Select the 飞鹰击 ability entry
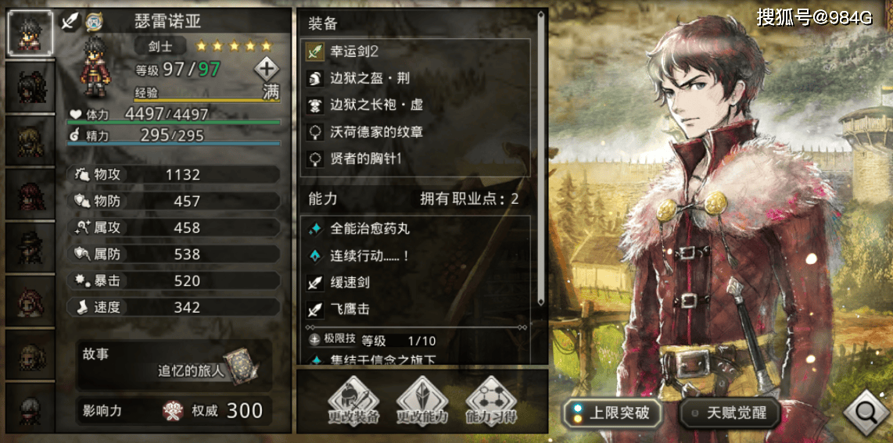Screen dimensions: 893x443 pos(414,309)
